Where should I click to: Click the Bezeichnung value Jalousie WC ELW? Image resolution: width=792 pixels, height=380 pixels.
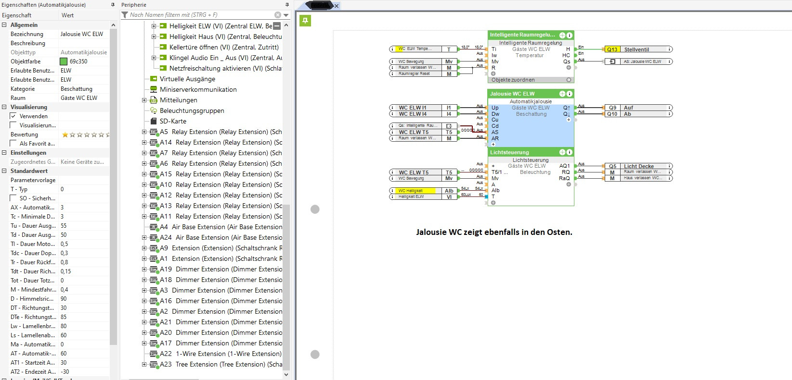82,34
